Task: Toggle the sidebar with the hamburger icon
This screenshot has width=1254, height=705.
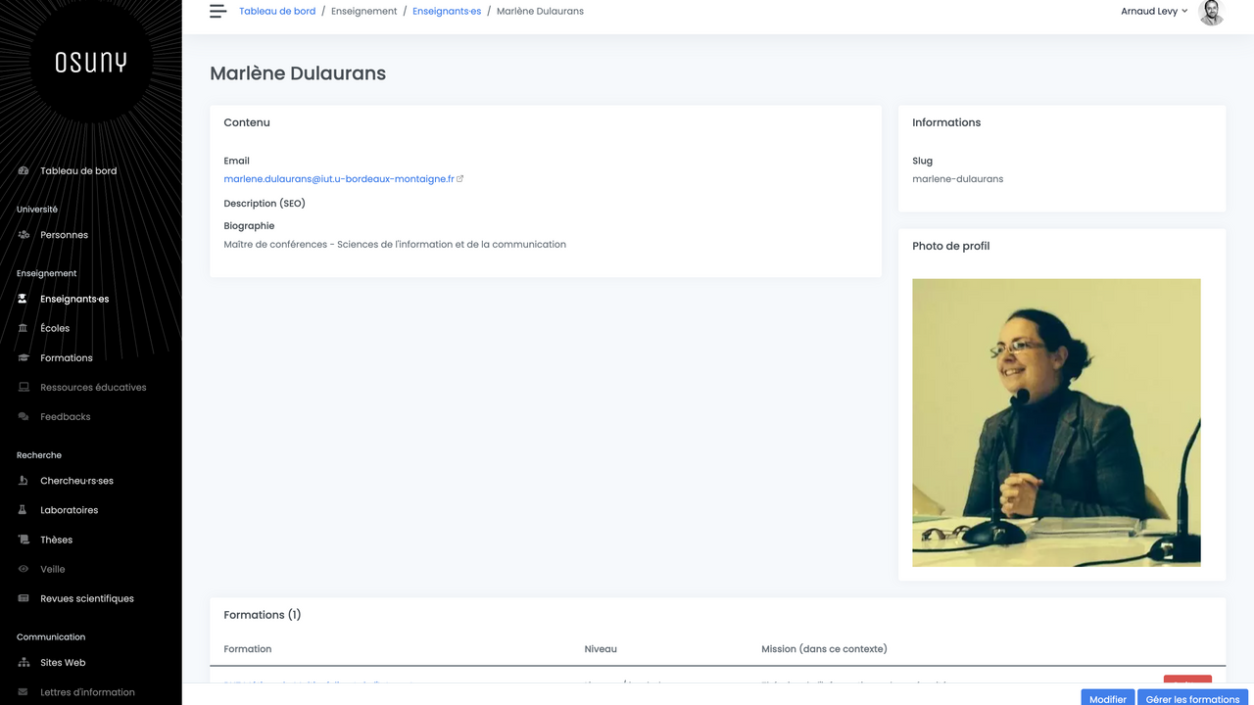Action: [217, 11]
